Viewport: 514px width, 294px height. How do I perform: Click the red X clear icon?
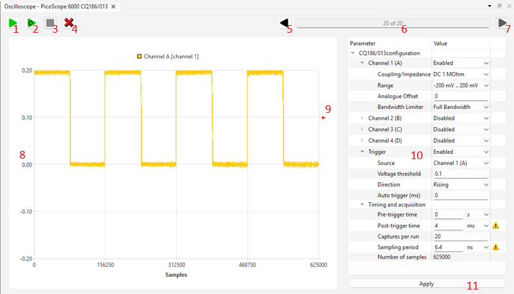click(x=69, y=23)
